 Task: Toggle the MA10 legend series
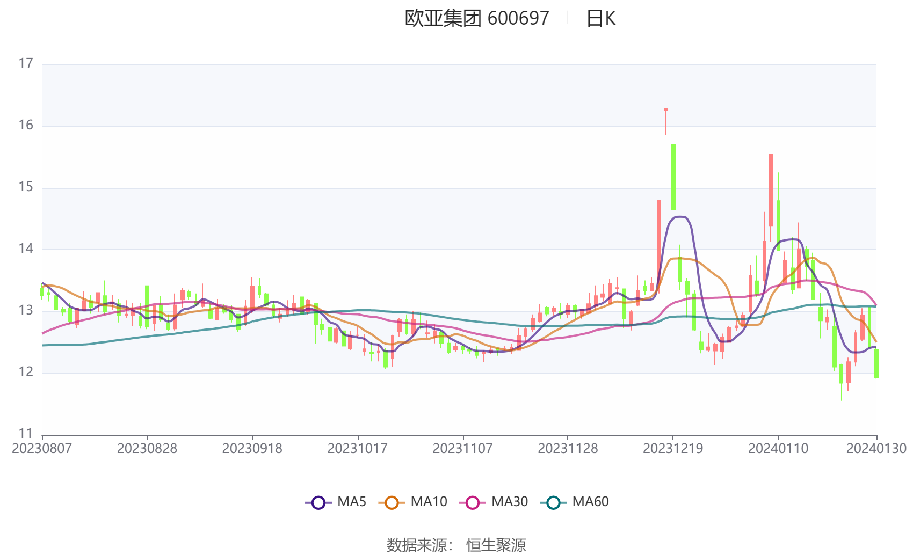click(x=412, y=502)
